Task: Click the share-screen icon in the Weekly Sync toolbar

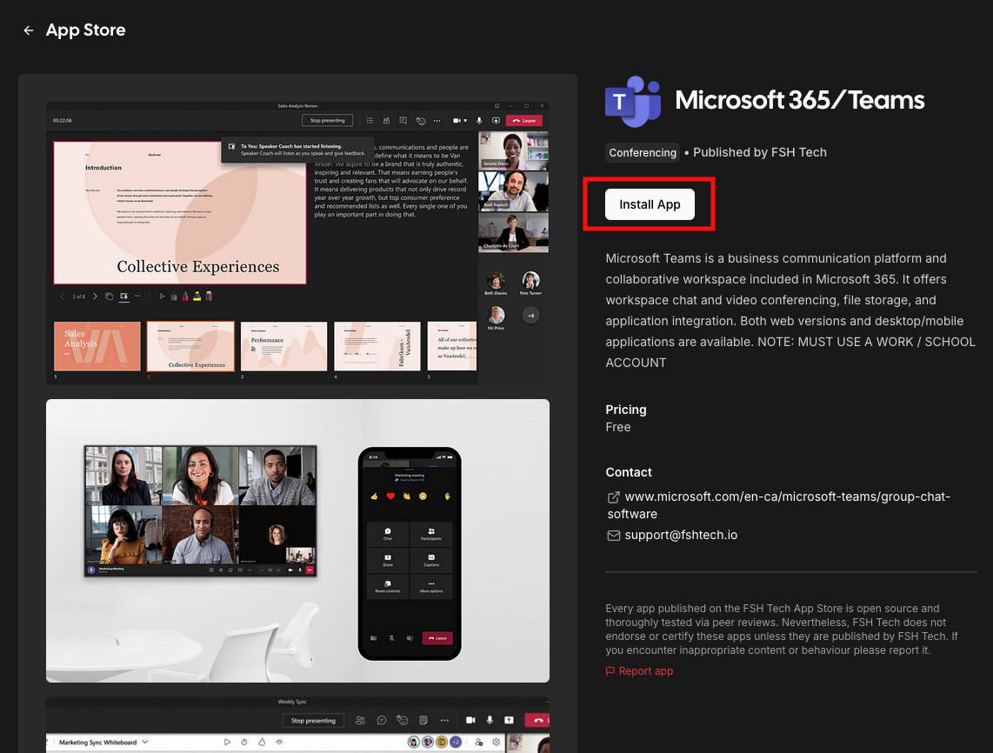Action: coord(509,721)
